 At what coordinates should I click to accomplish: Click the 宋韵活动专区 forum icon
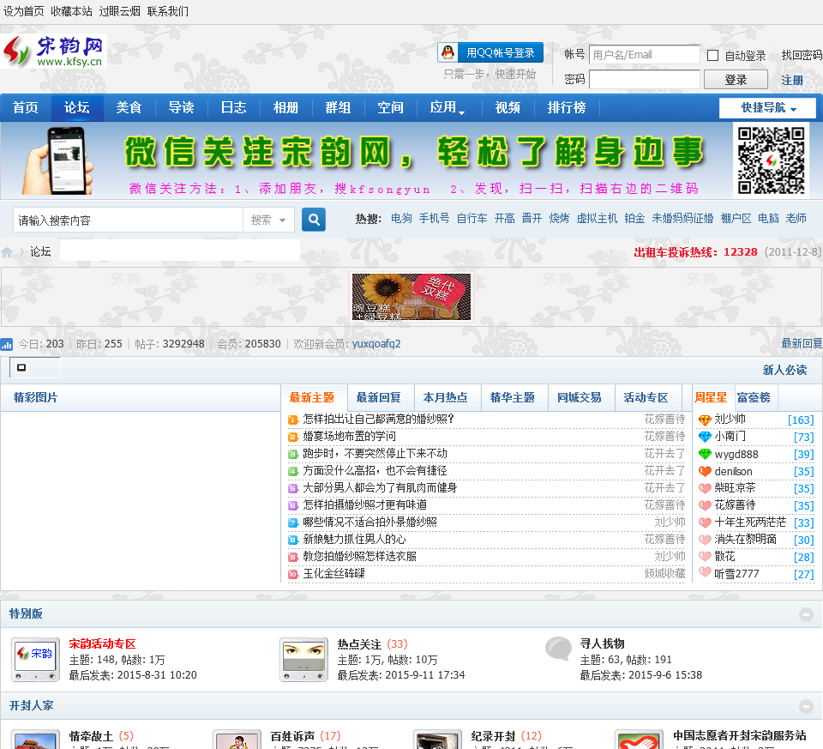click(36, 659)
